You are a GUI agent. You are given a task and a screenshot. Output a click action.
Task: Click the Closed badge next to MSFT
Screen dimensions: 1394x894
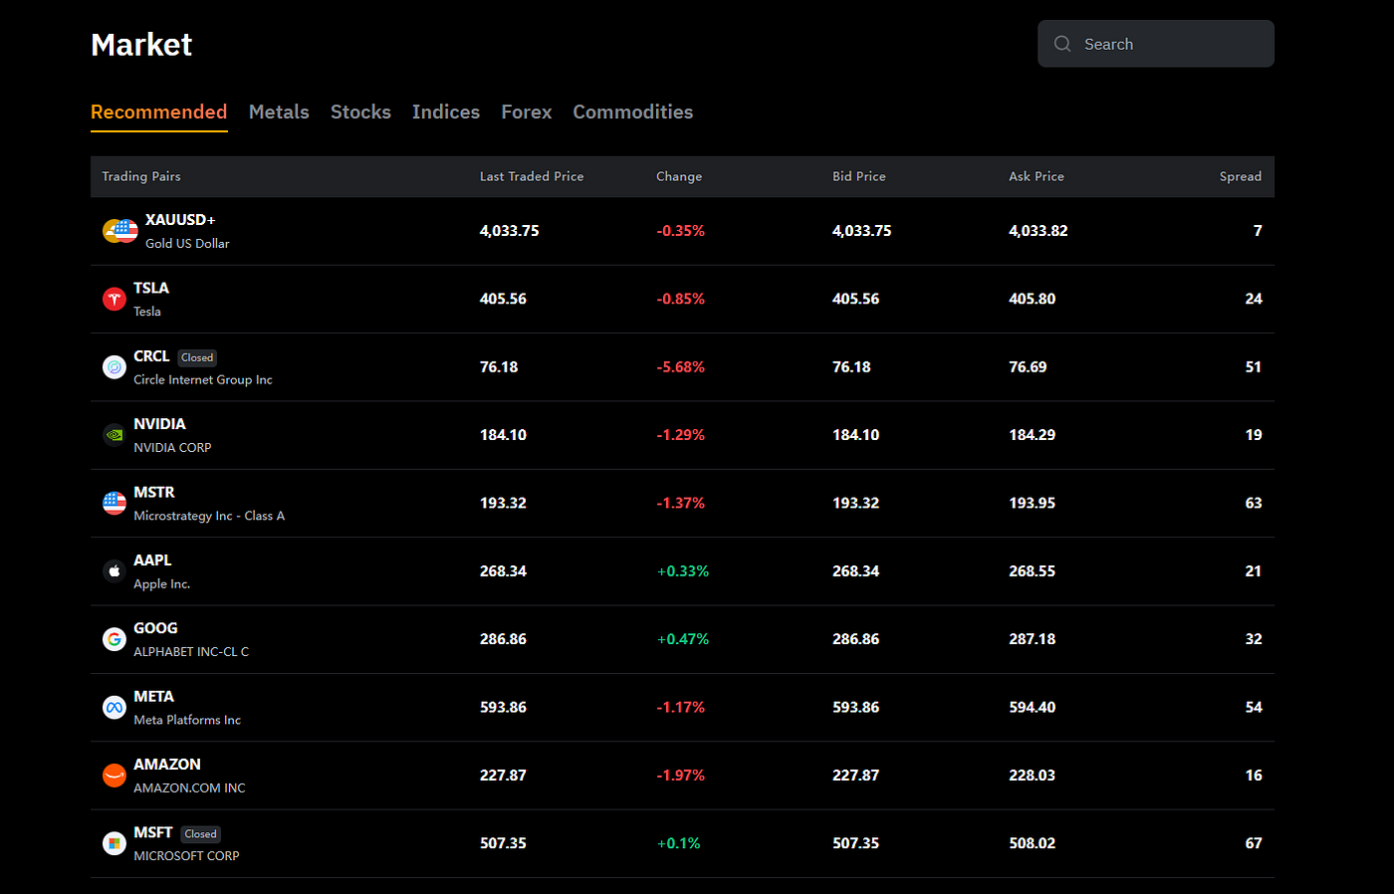click(201, 834)
